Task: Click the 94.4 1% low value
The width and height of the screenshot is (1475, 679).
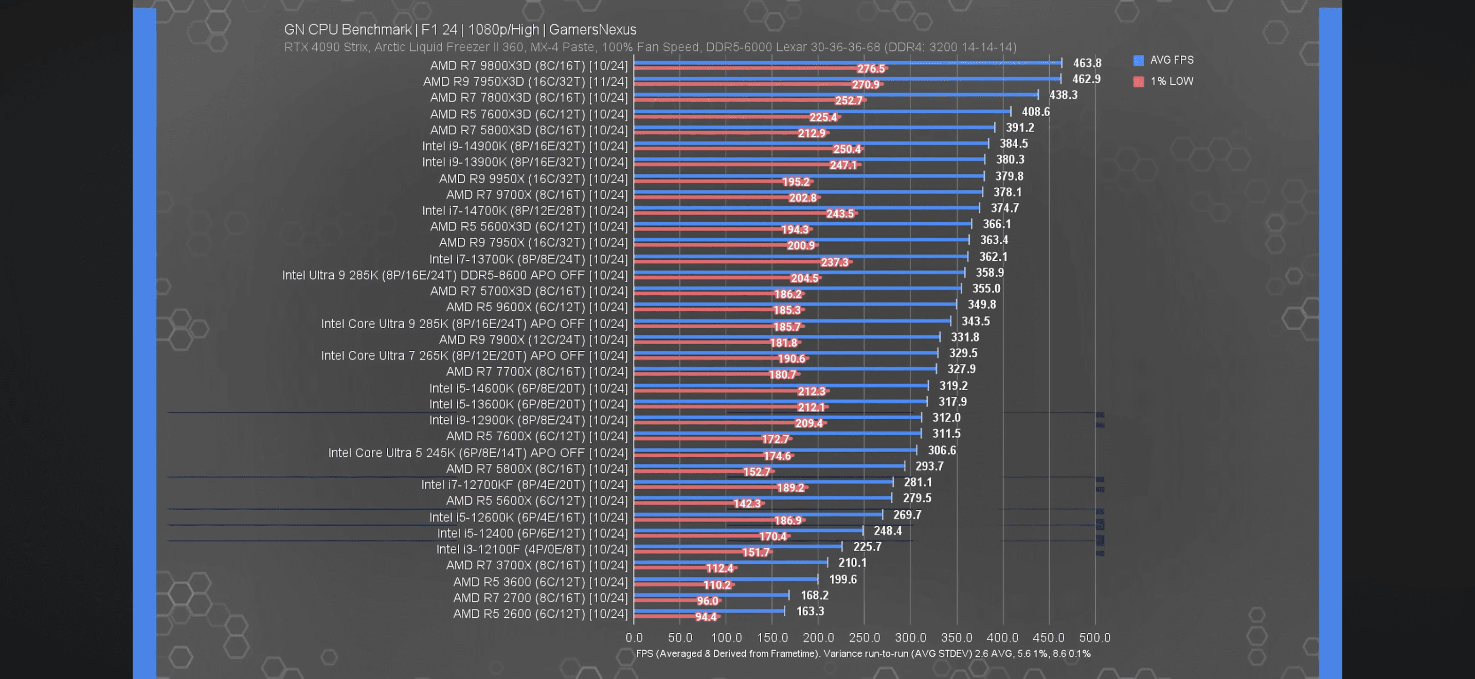Action: tap(706, 617)
